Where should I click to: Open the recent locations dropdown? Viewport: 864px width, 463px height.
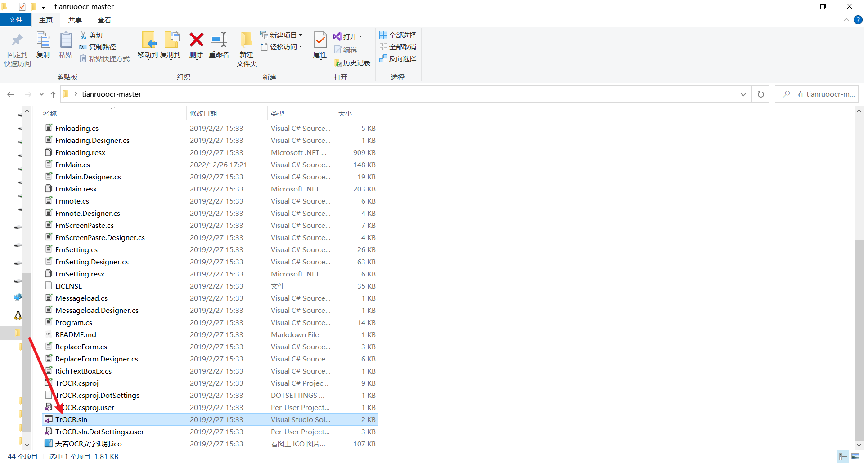pos(41,94)
